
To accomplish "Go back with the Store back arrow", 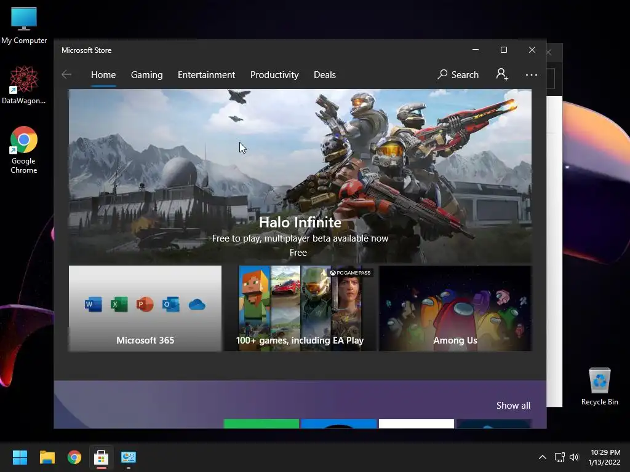I will (66, 74).
